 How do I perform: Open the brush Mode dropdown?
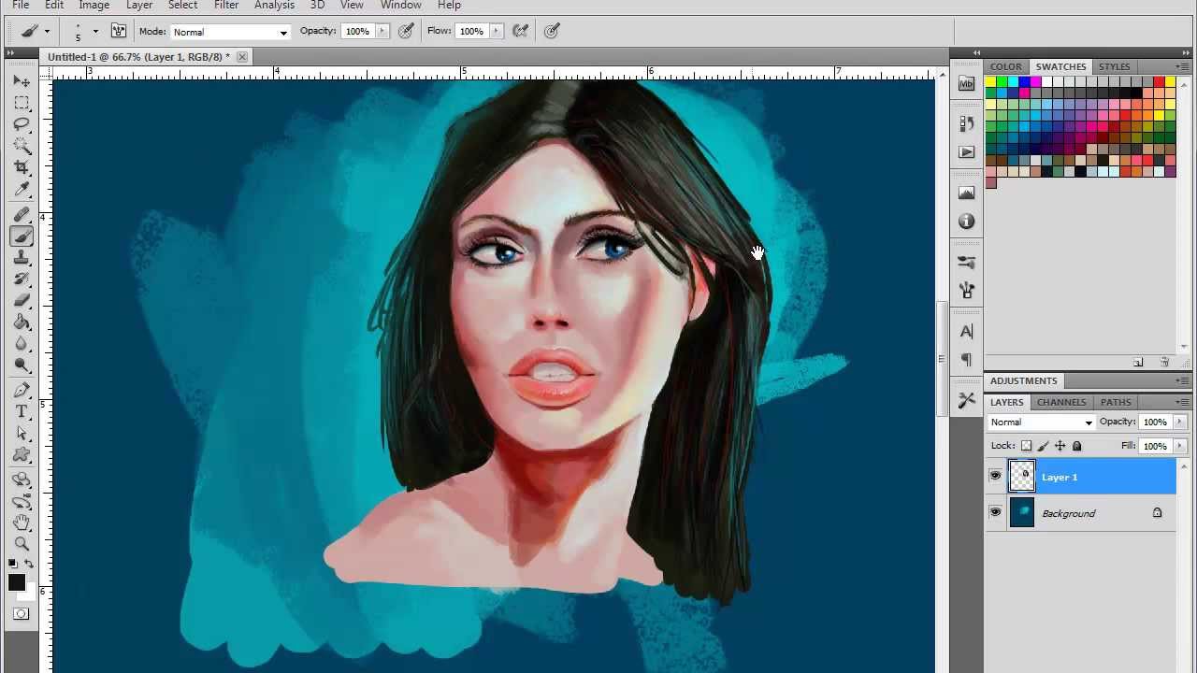(x=230, y=32)
